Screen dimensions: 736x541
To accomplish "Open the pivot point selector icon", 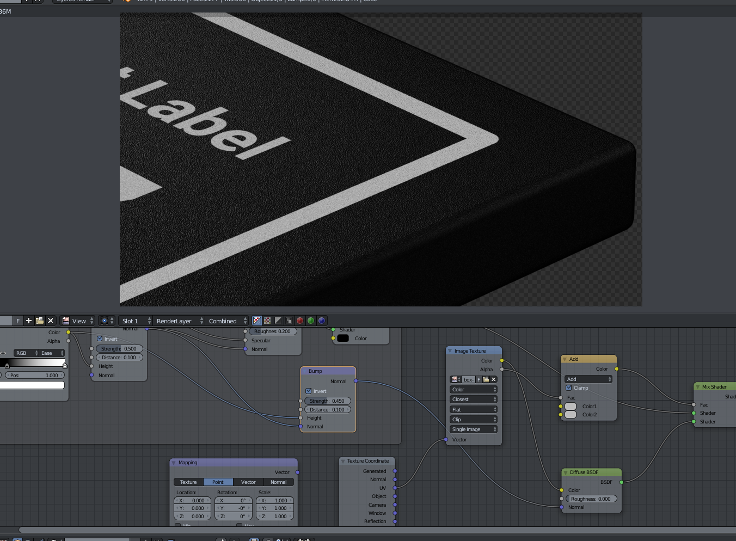I will [106, 321].
